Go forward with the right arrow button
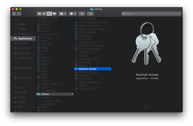The width and height of the screenshot is (193, 126). click(x=19, y=14)
